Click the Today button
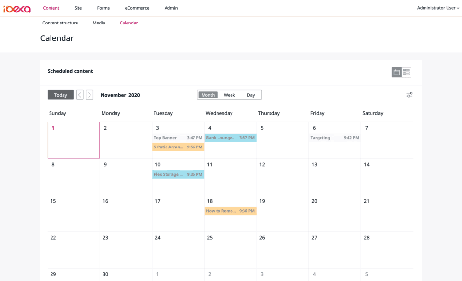Image resolution: width=462 pixels, height=281 pixels. tap(61, 95)
